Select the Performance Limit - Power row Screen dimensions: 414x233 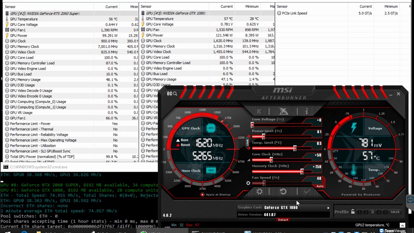click(x=71, y=124)
